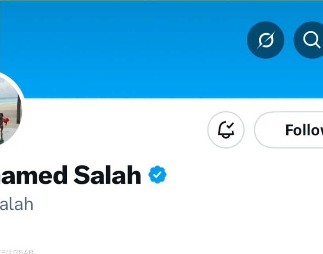Select the gray username handle text

tap(16, 204)
